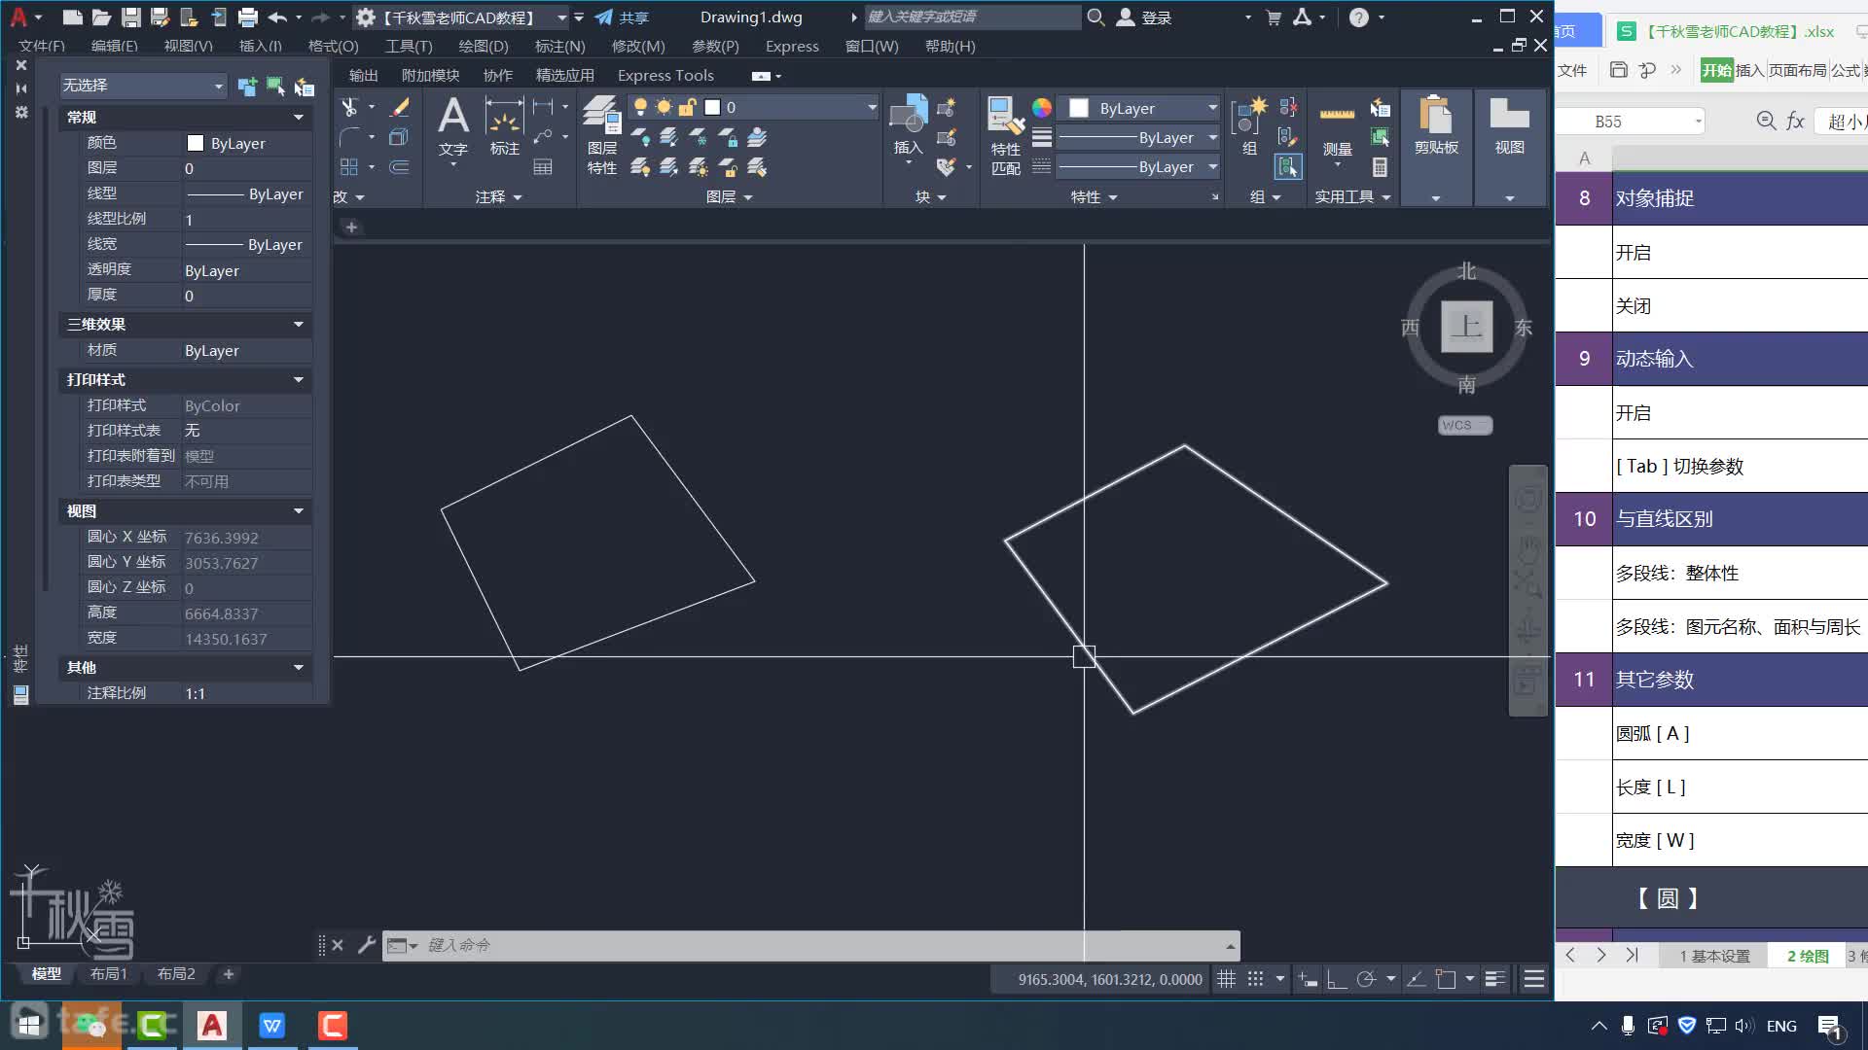
Task: Click the 共享 share button
Action: [622, 17]
